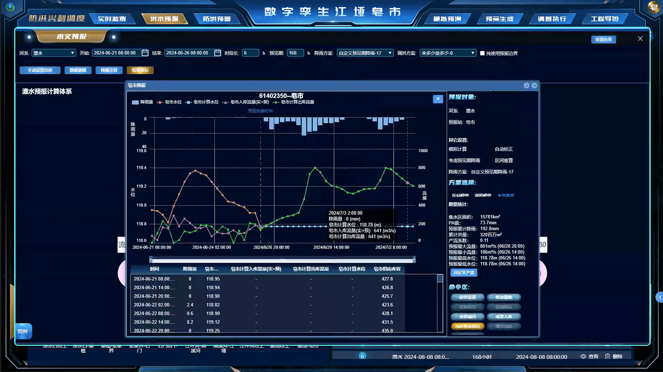663x372 pixels.
Task: Click the eye icon beside 查看
Action: [x=583, y=356]
